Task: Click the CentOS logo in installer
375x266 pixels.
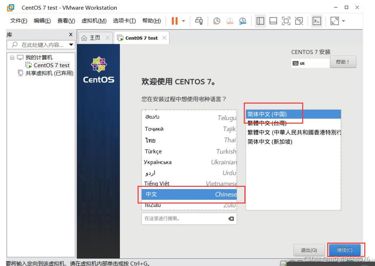Action: [x=99, y=70]
